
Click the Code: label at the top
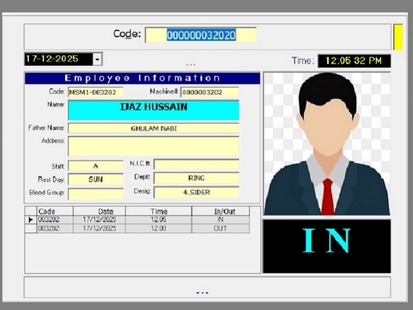[x=127, y=34]
